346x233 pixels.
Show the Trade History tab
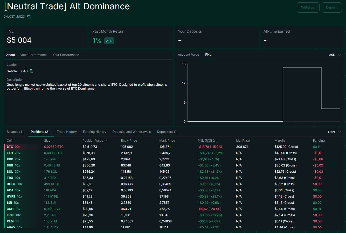(x=67, y=132)
